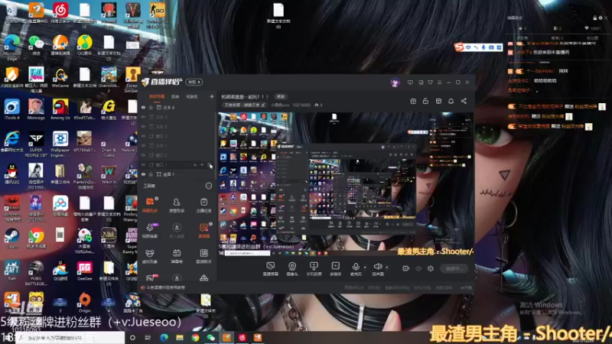
Task: Click the share icon above the preview
Action: [464, 101]
